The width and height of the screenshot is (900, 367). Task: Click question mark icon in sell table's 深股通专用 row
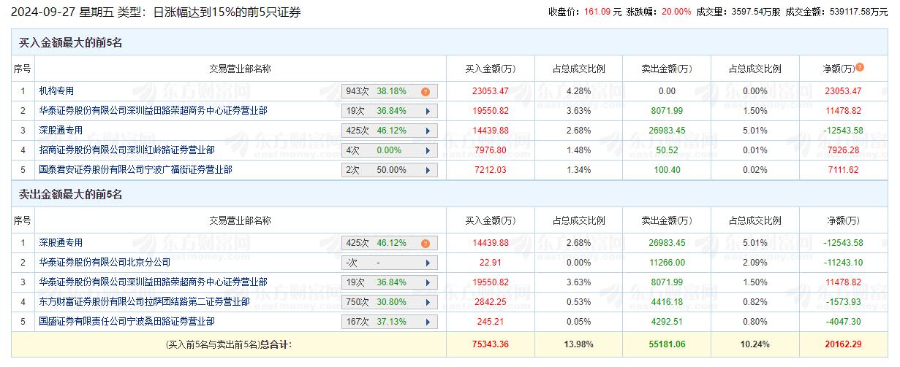(x=425, y=244)
